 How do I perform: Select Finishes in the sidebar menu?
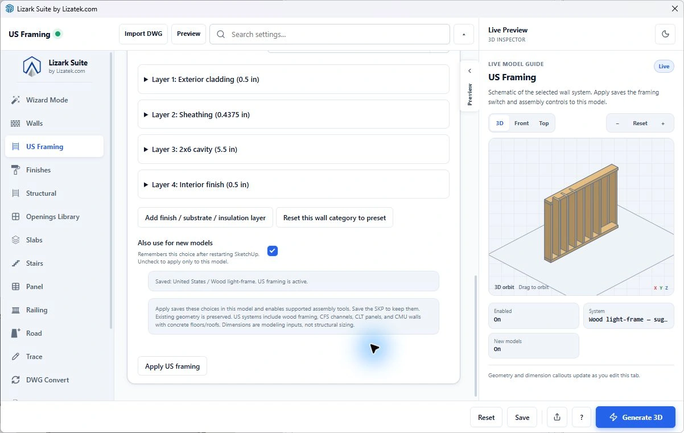point(54,170)
